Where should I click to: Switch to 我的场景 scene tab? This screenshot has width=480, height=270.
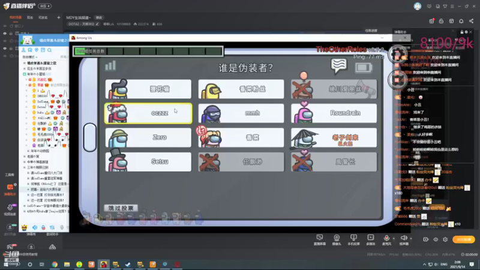[16, 17]
